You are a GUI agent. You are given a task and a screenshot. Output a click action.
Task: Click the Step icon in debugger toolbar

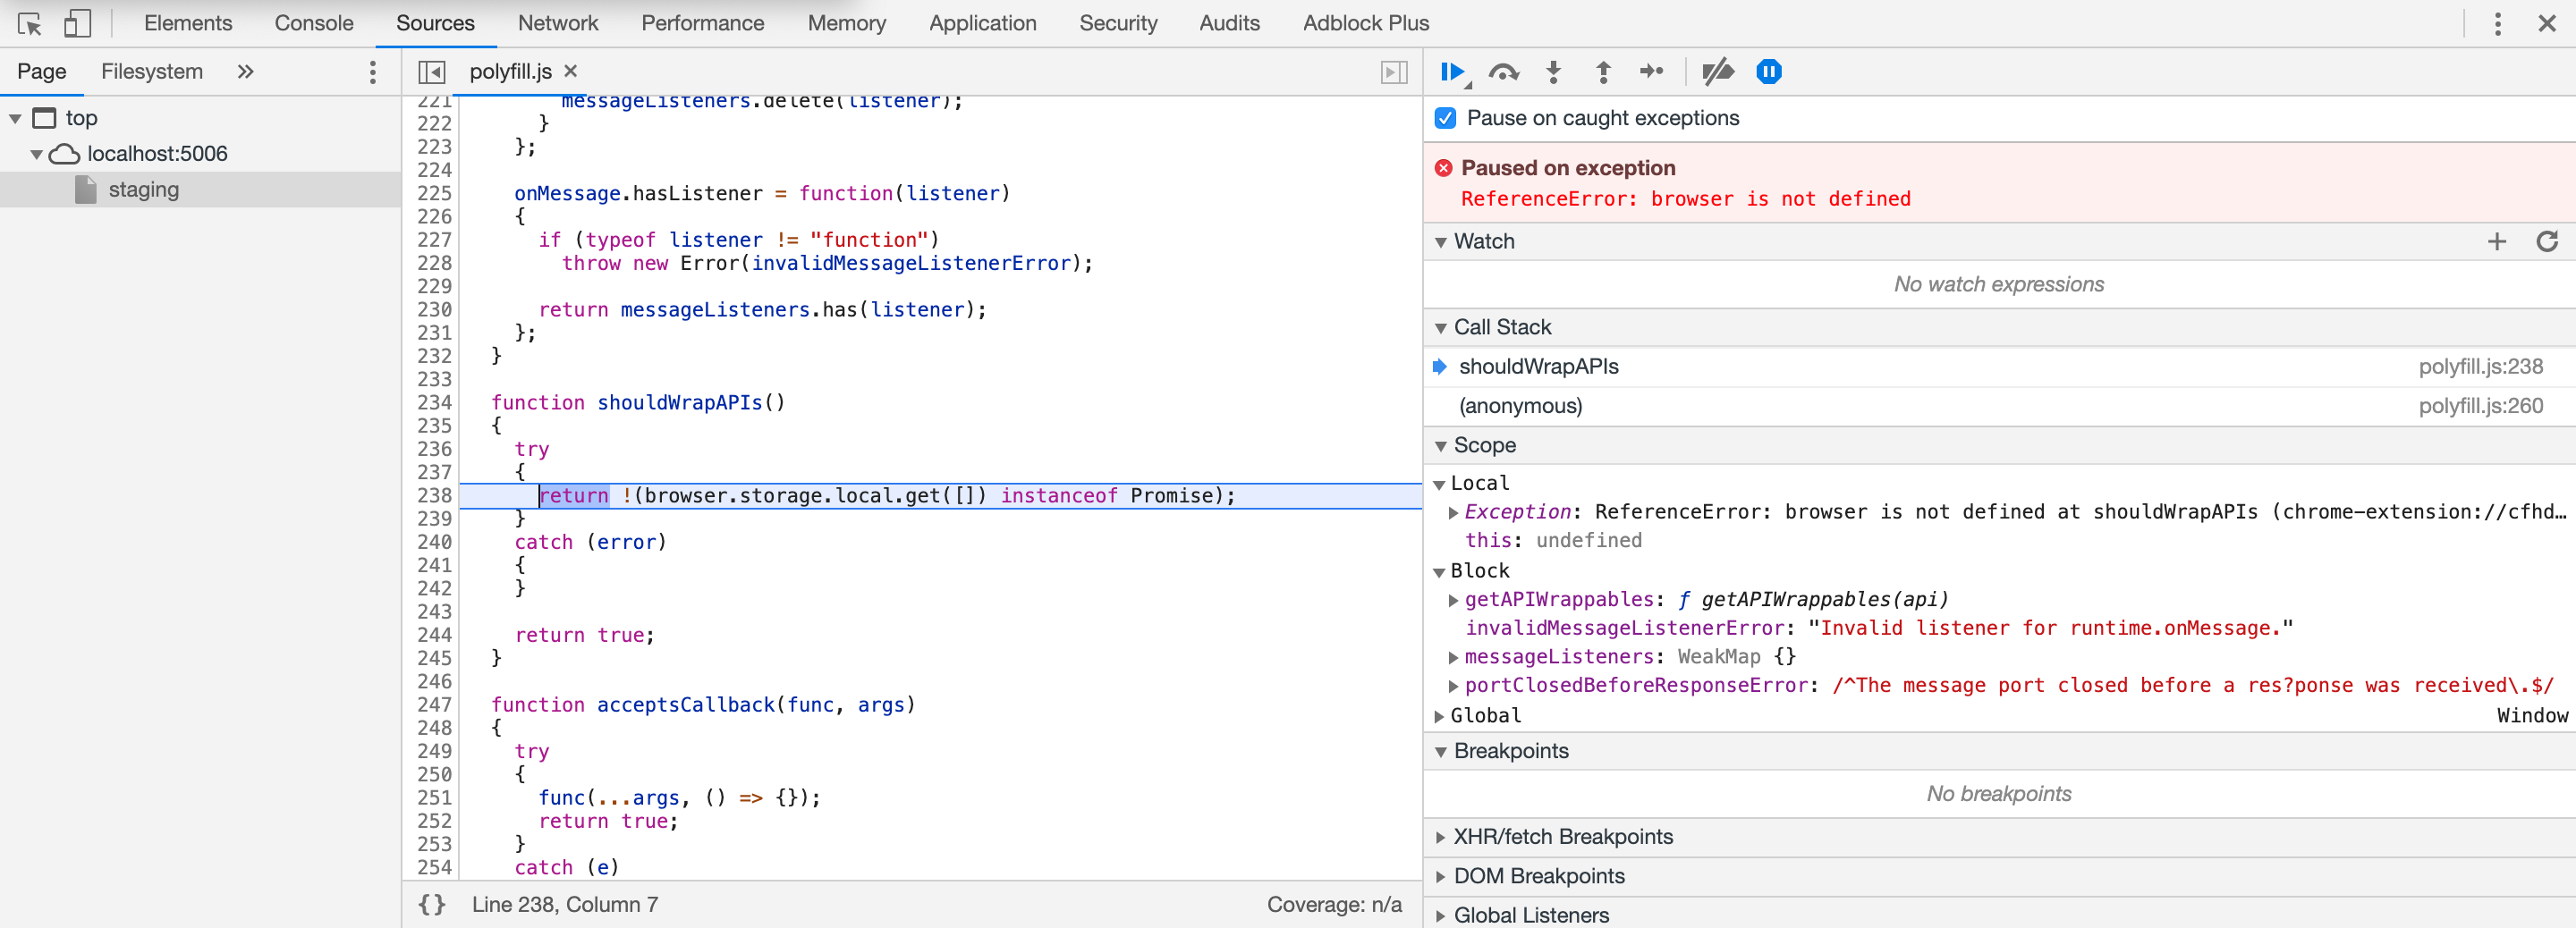pyautogui.click(x=1652, y=72)
